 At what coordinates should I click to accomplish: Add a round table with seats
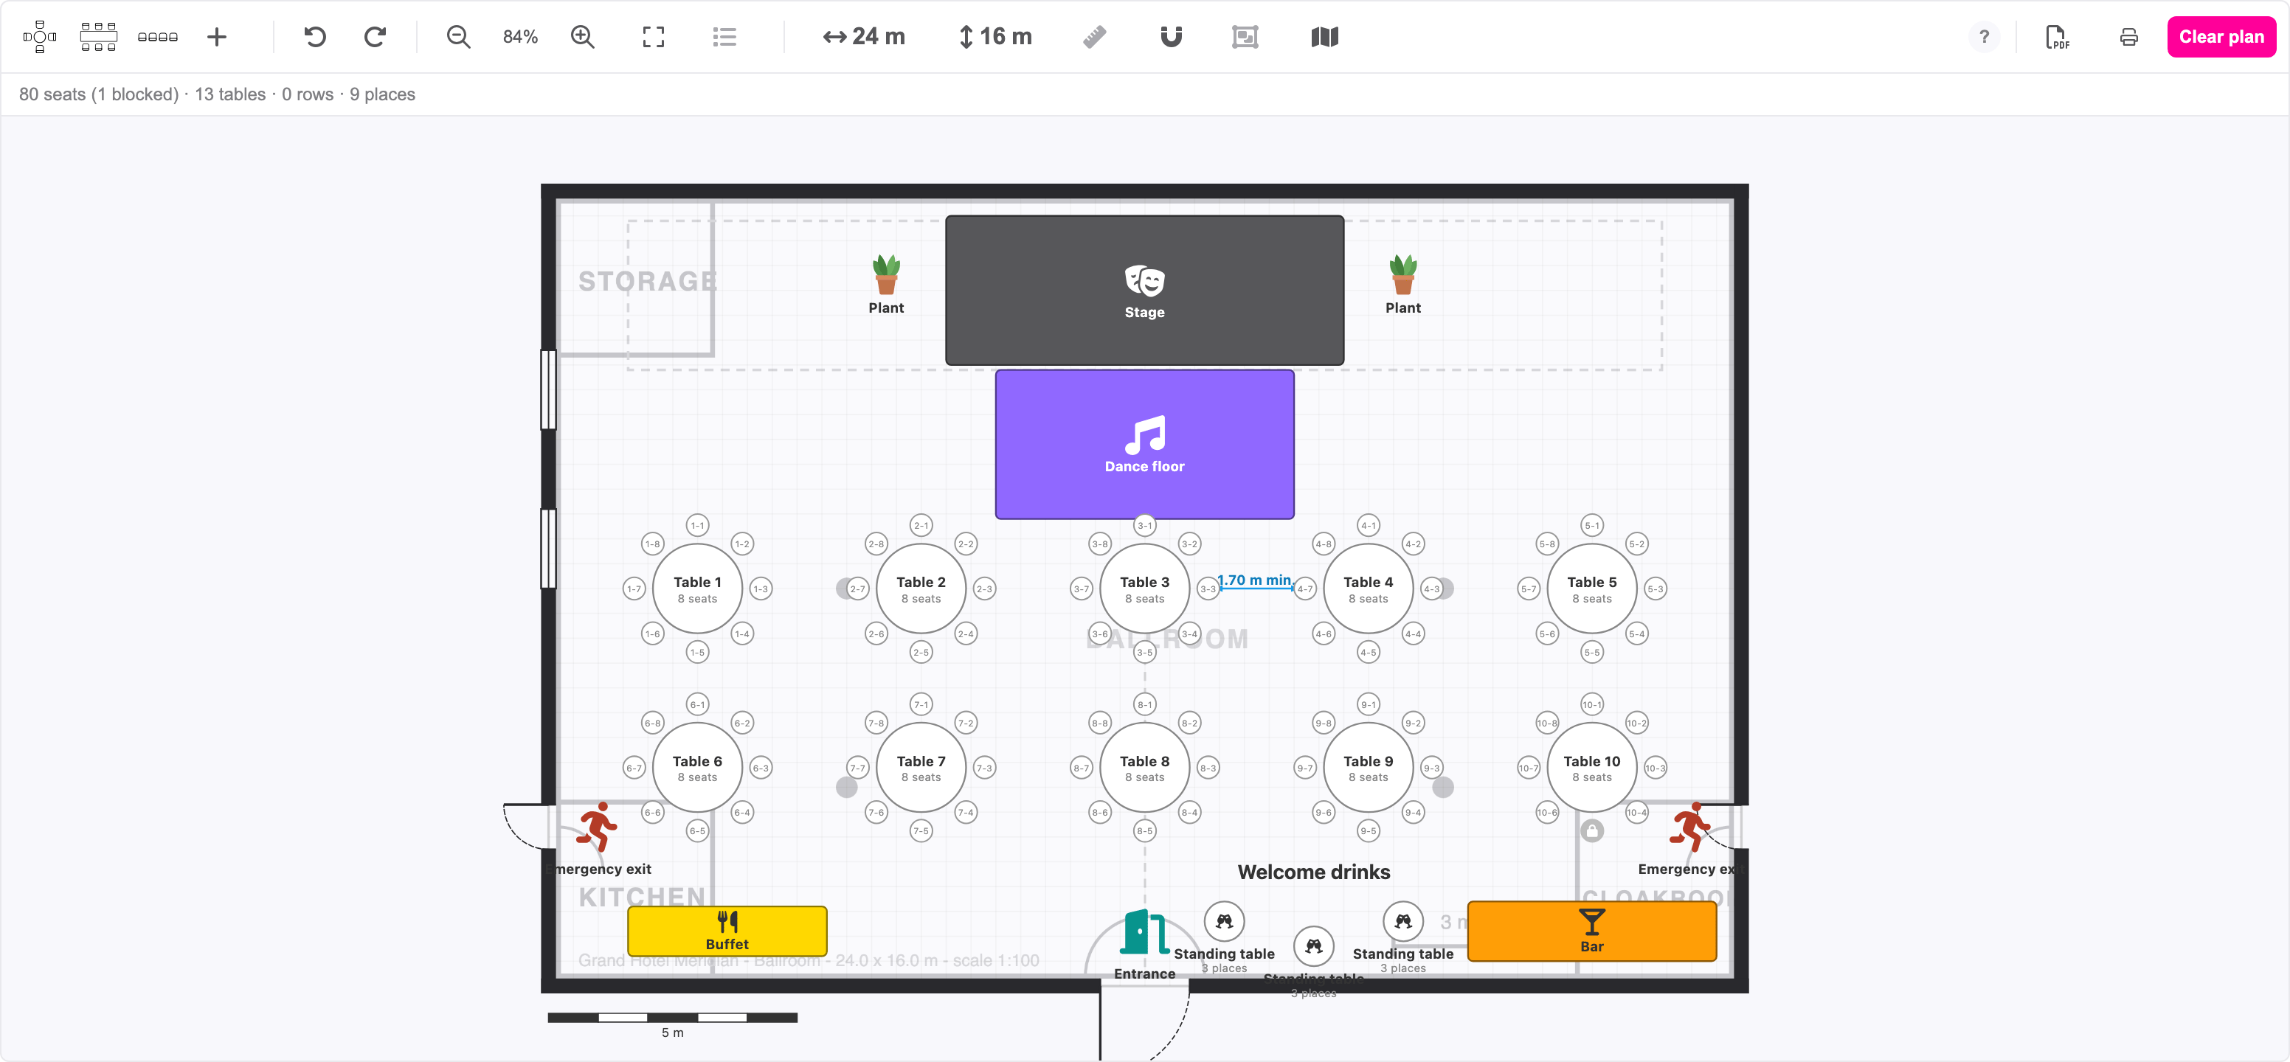click(x=40, y=36)
